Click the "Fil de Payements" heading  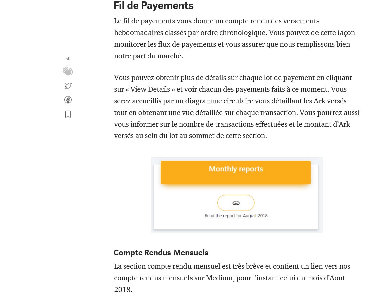(153, 6)
